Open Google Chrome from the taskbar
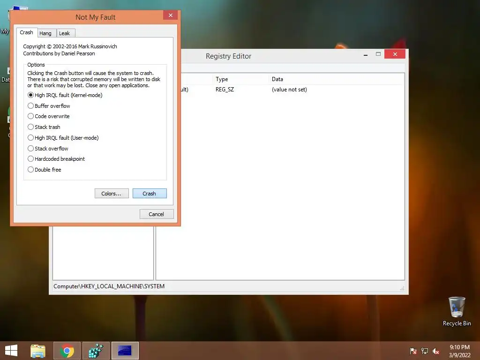This screenshot has width=480, height=360. (x=67, y=351)
